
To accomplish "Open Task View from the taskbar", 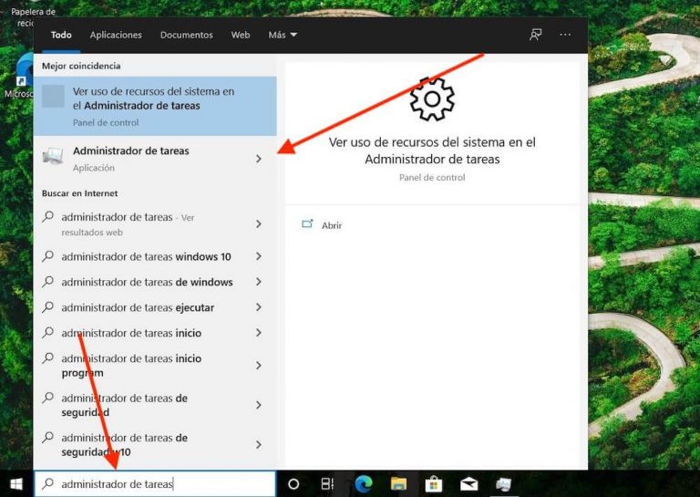I will (x=327, y=484).
